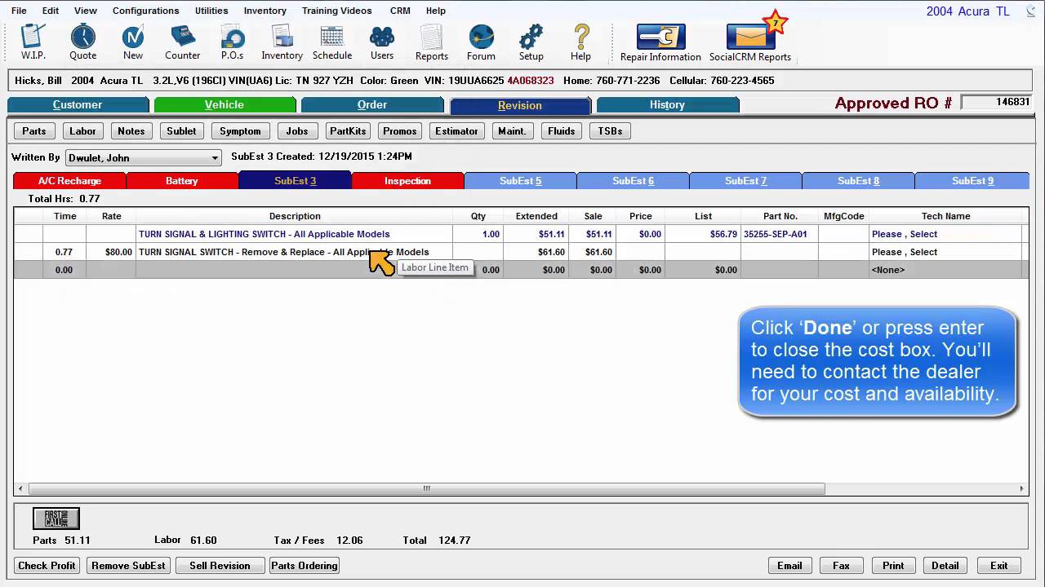Click the Print button
1045x587 pixels.
[893, 566]
